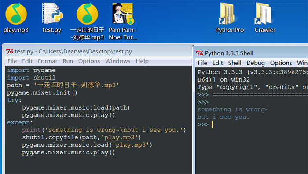The width and height of the screenshot is (308, 174).
Task: Open Format menu in test.py editor
Action: coord(48,61)
